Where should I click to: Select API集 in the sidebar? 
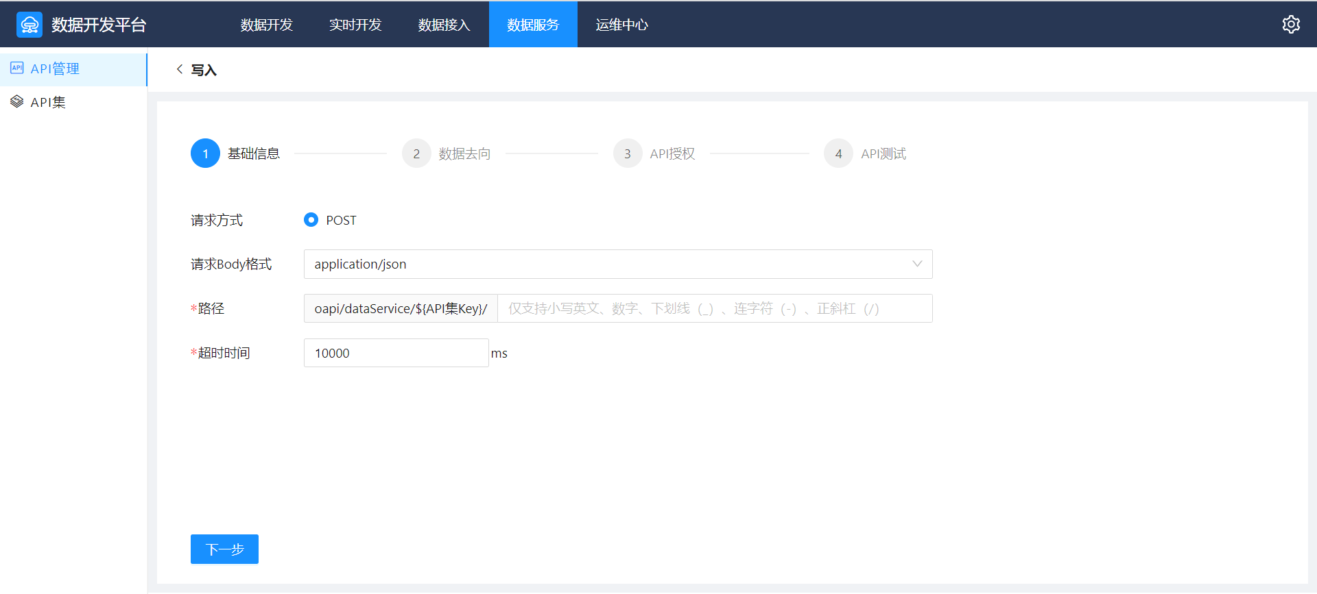point(48,102)
